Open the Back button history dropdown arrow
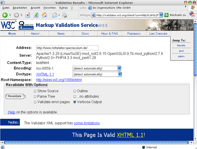This screenshot has width=197, height=149. [x=10, y=15]
